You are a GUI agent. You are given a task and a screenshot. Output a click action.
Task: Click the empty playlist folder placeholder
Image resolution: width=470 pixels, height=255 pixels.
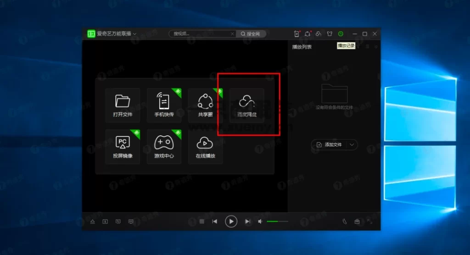coord(335,94)
